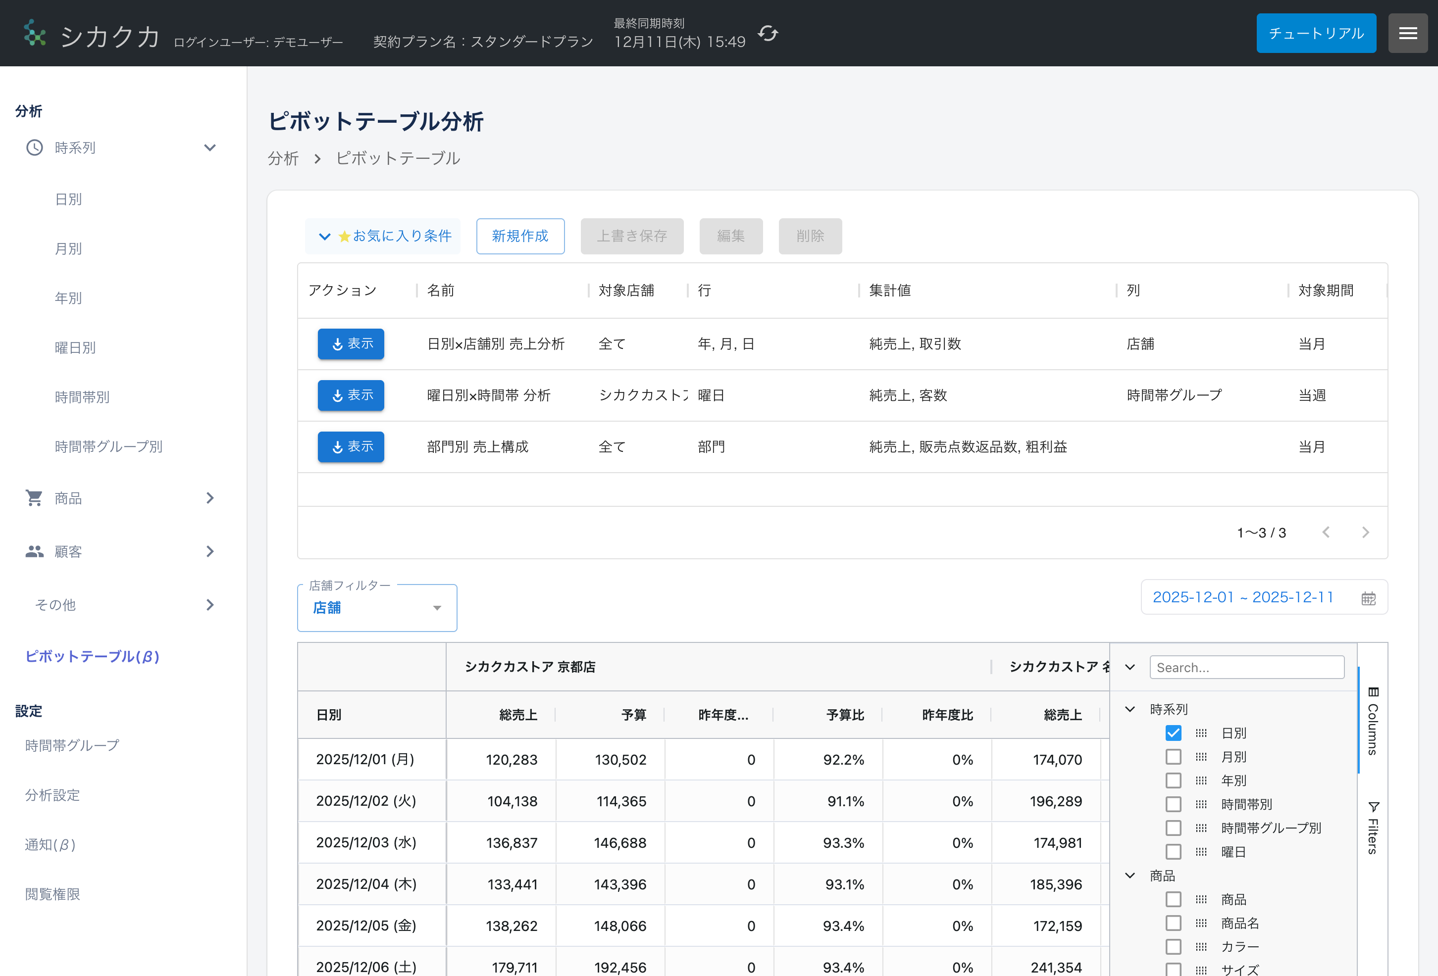1438x976 pixels.
Task: Uncheck the 日別 checkbox
Action: click(x=1173, y=733)
